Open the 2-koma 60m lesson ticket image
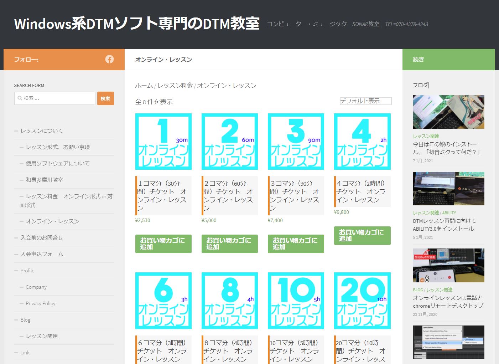The image size is (499, 364). 230,142
